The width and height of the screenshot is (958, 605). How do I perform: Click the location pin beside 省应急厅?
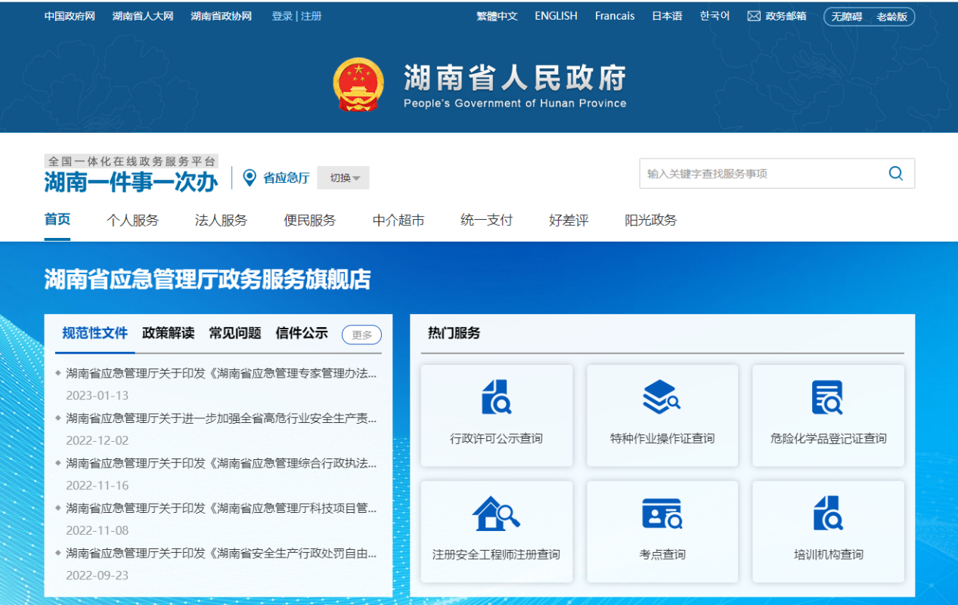[x=250, y=177]
